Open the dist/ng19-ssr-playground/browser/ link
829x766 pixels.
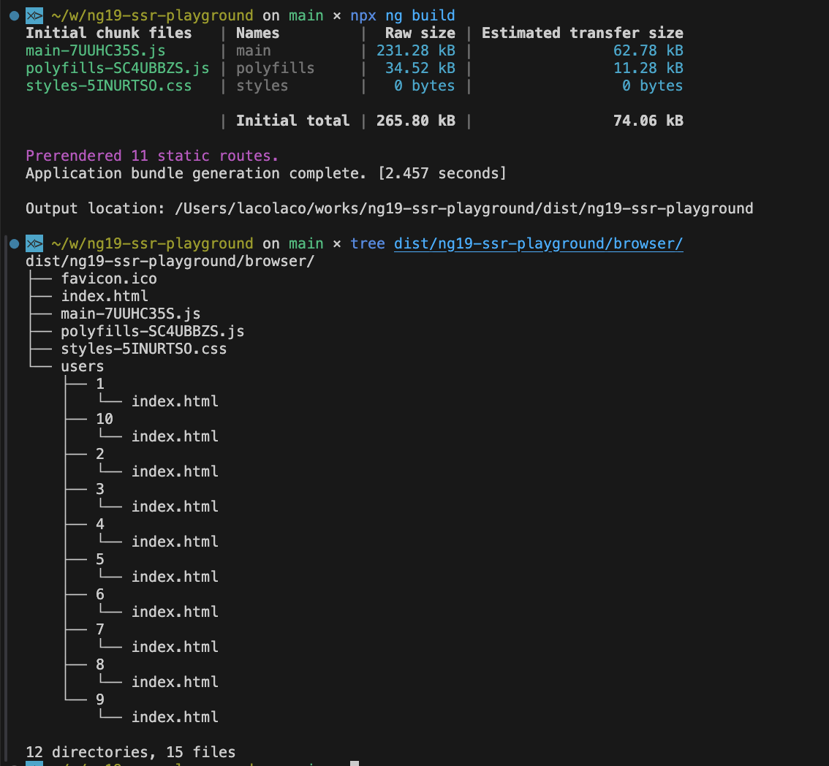(x=538, y=243)
